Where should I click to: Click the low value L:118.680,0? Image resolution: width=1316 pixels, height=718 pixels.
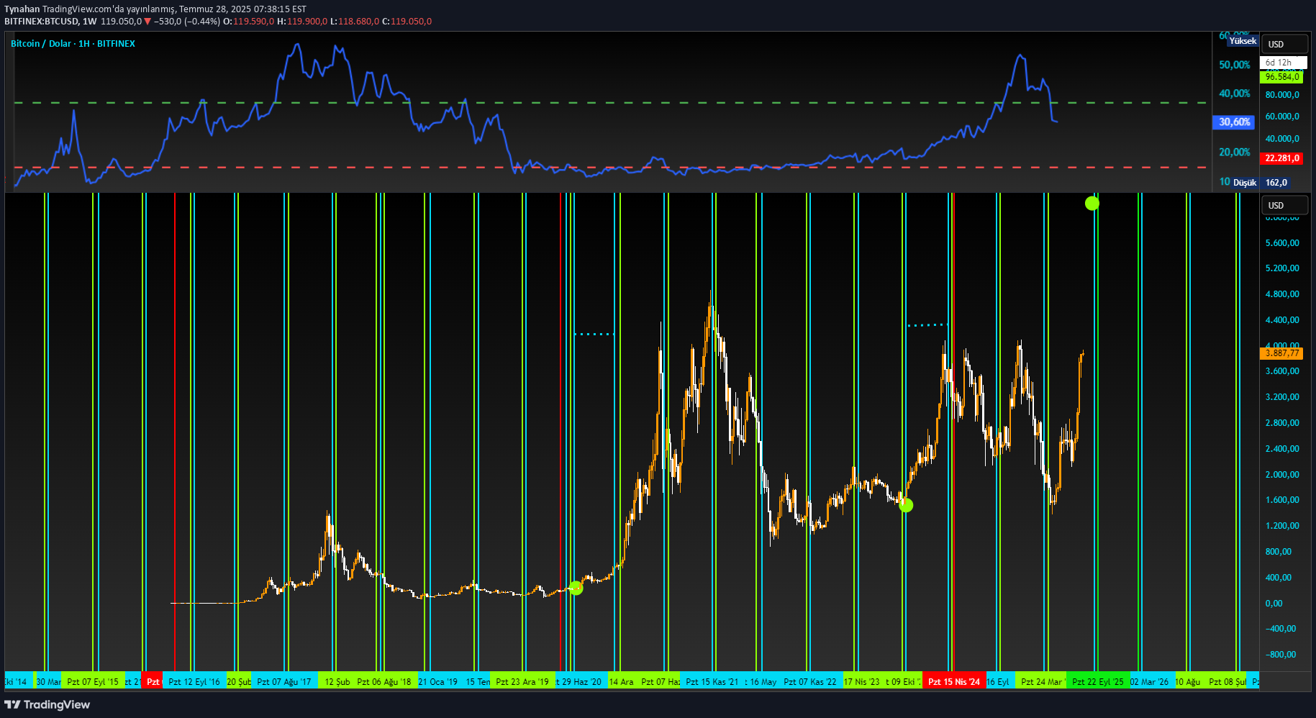[x=355, y=21]
